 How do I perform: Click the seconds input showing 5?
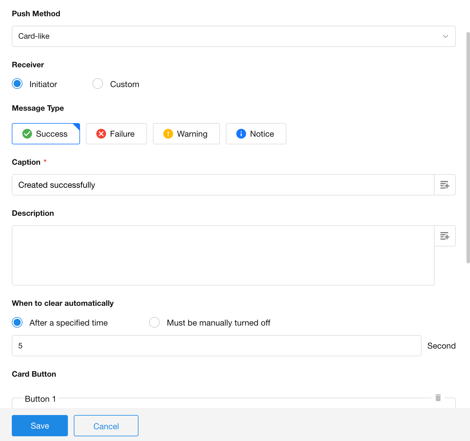click(x=216, y=346)
